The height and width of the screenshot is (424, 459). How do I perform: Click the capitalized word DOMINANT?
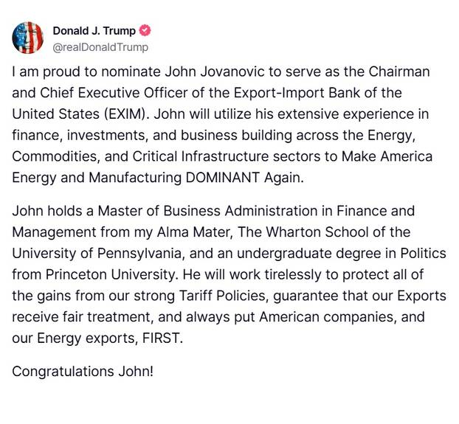[222, 178]
